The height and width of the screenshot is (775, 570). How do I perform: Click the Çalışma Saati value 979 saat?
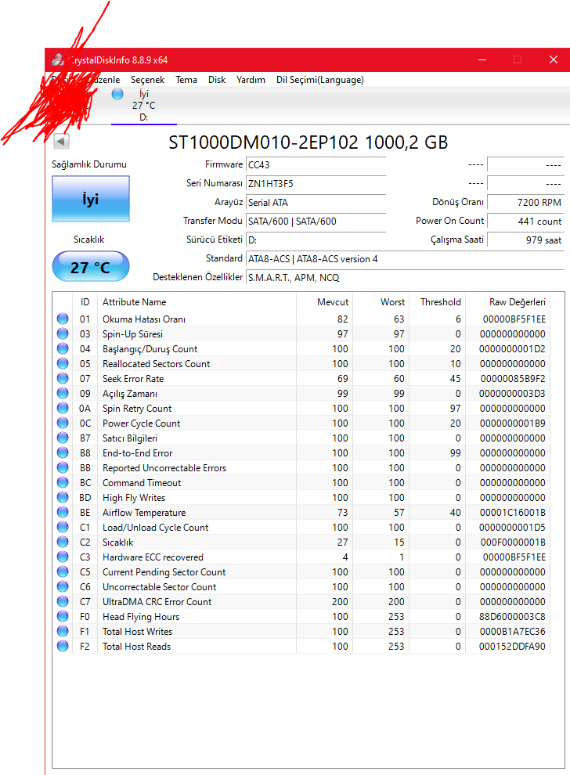tap(525, 240)
